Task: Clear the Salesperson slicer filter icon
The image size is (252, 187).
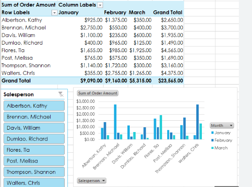Action: pos(61,94)
